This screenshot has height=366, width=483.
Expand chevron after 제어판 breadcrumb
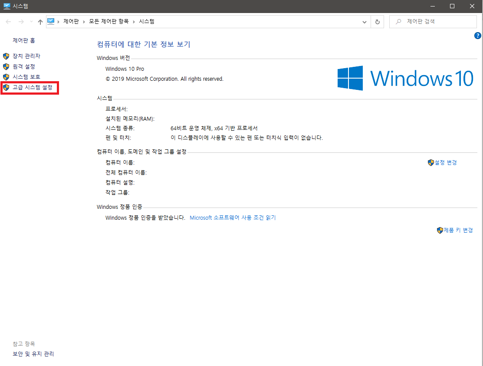(x=84, y=22)
